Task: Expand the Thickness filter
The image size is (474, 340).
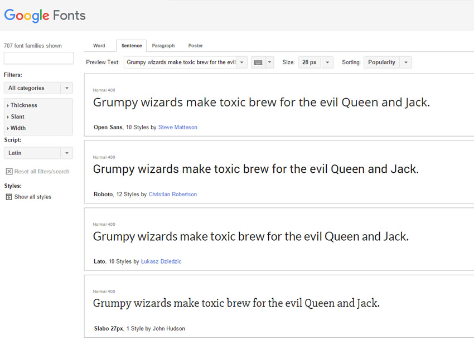Action: [22, 105]
